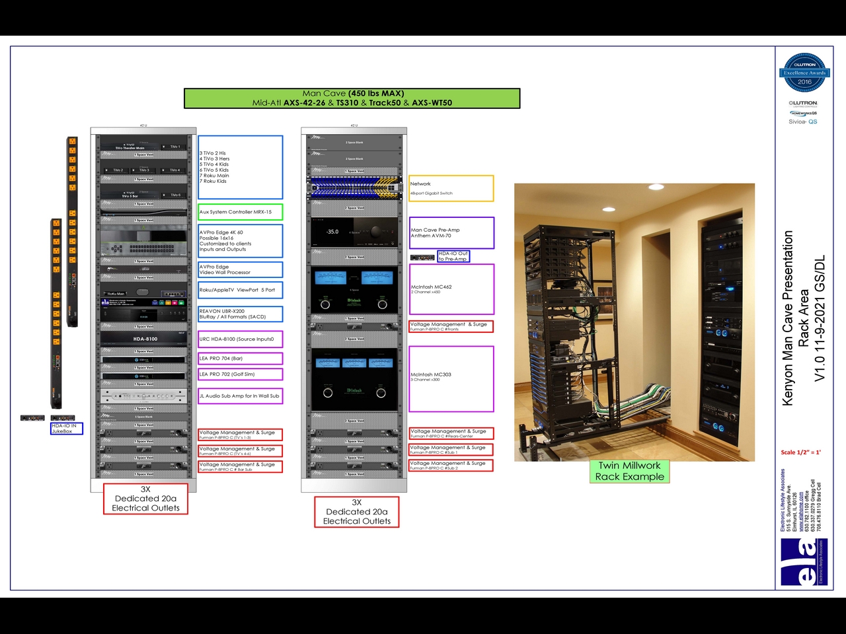Select the Network 48-port Gigabit Switch label
The width and height of the screenshot is (846, 634).
point(451,188)
